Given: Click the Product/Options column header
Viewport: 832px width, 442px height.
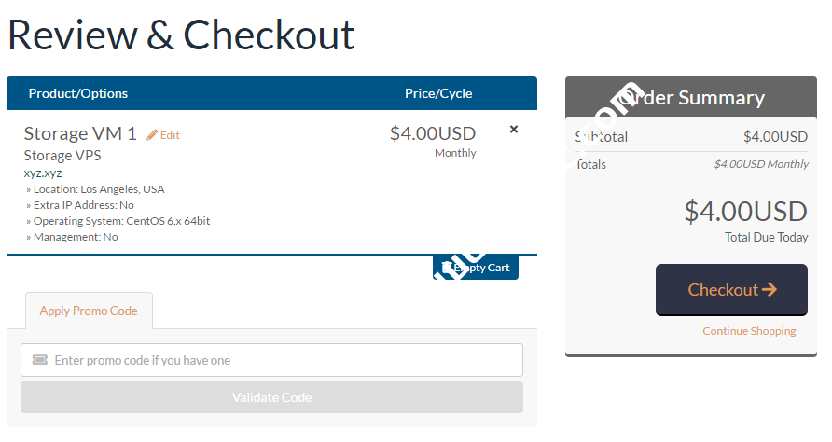Looking at the screenshot, I should 78,93.
